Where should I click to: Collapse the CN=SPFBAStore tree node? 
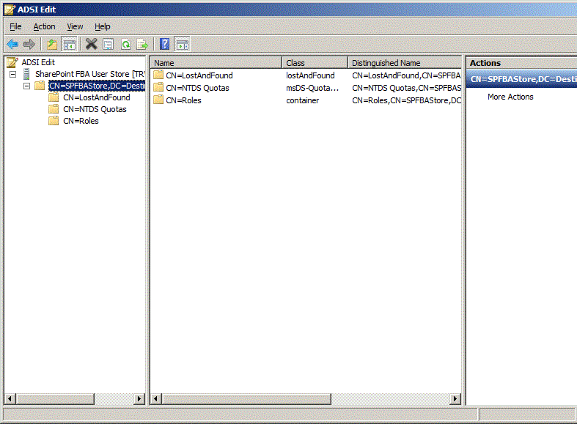[x=26, y=86]
